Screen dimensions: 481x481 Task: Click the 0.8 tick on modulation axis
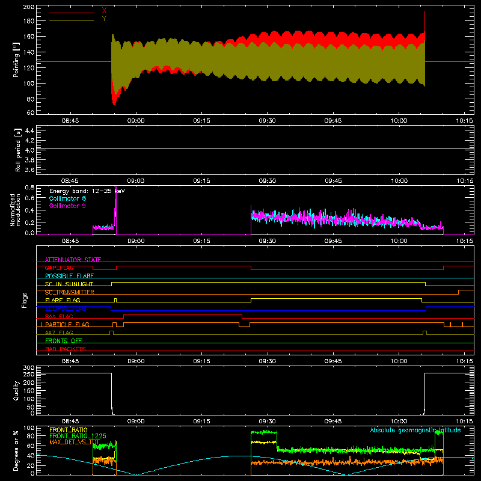click(x=29, y=187)
